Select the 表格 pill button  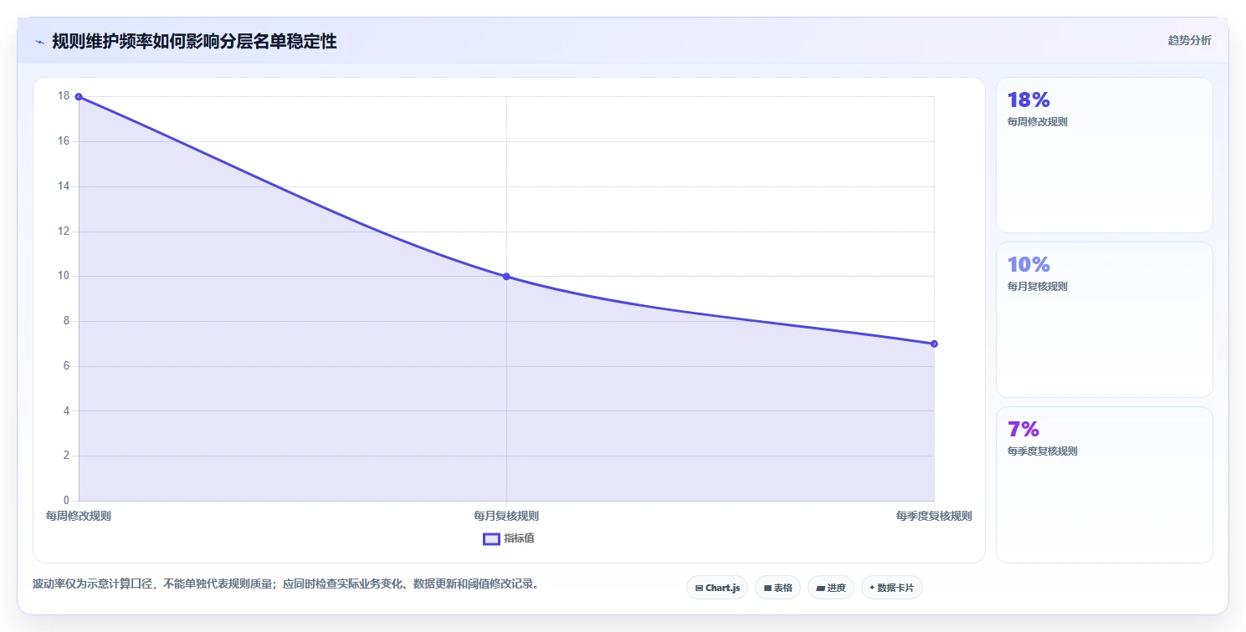778,588
